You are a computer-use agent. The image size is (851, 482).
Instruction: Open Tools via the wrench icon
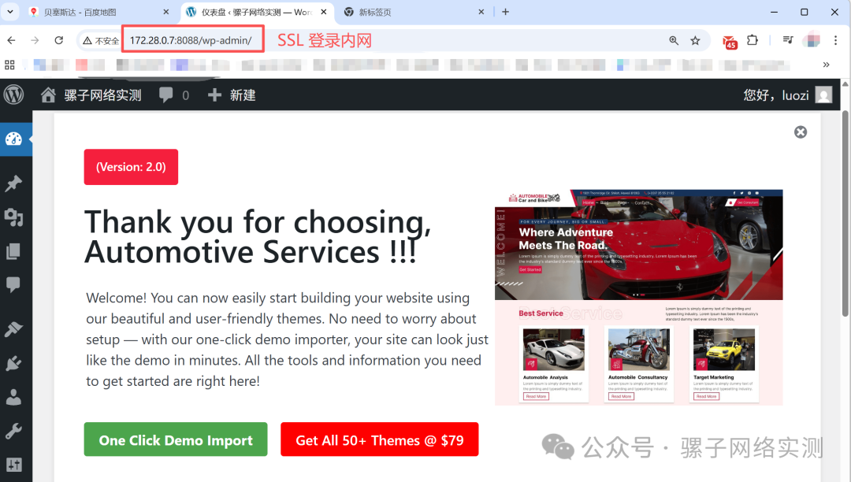click(x=13, y=431)
